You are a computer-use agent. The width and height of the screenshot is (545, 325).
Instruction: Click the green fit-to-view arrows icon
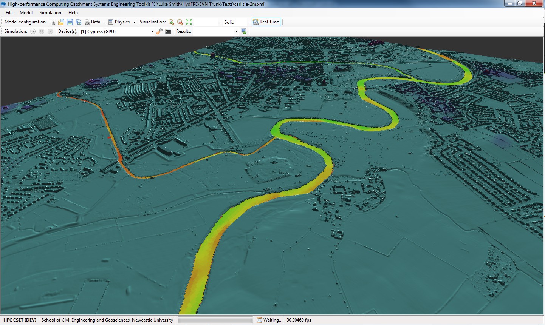click(189, 22)
